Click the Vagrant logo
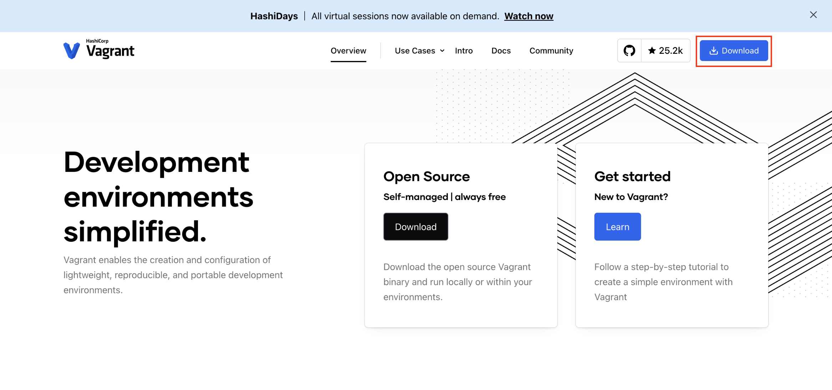Image resolution: width=832 pixels, height=390 pixels. (99, 49)
